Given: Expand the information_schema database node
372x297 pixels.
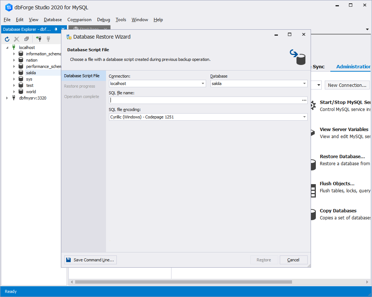Looking at the screenshot, I should [14, 54].
